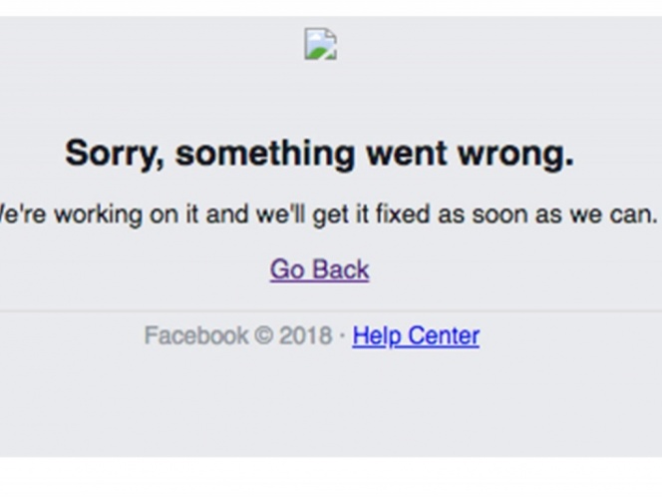
Task: Click the "We're working on it" message line
Action: click(327, 215)
